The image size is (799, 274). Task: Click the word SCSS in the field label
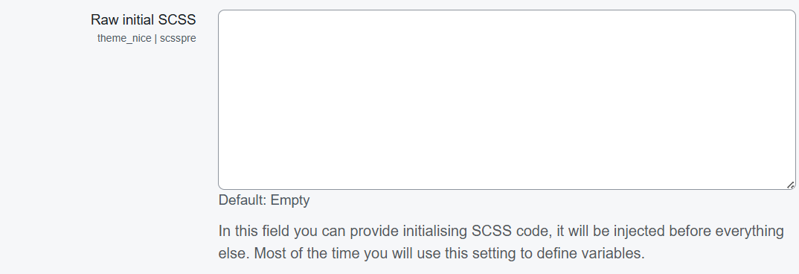tap(177, 19)
